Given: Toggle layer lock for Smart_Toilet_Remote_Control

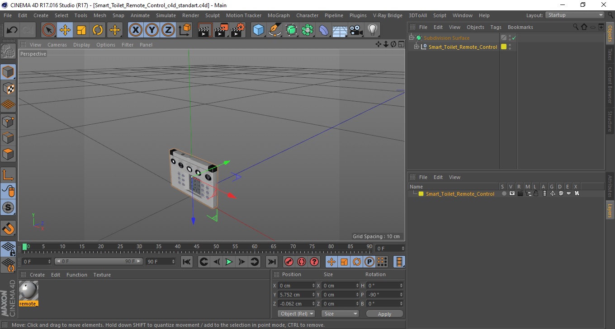Looking at the screenshot, I should tap(536, 193).
